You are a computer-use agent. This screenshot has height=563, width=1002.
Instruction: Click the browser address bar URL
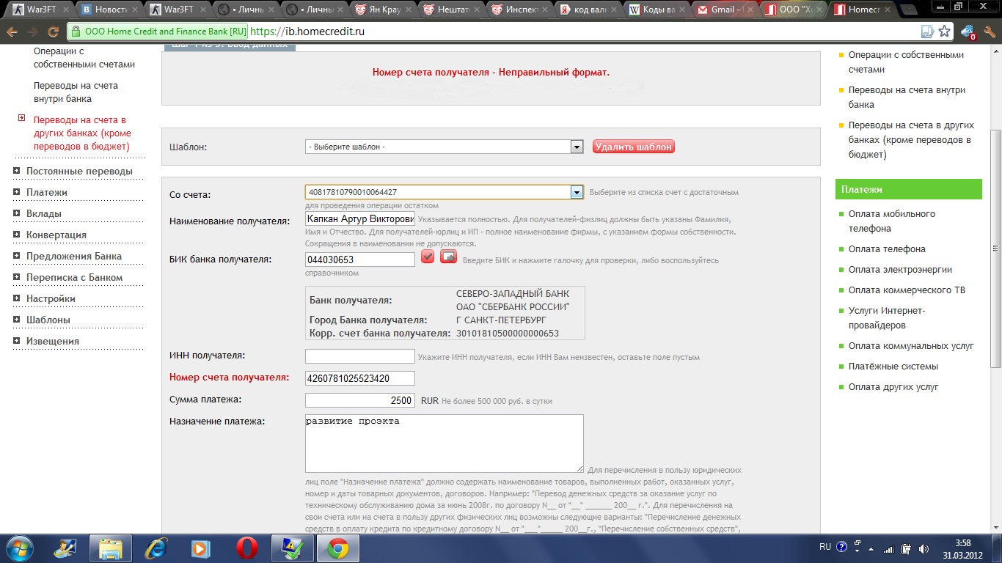[x=307, y=32]
